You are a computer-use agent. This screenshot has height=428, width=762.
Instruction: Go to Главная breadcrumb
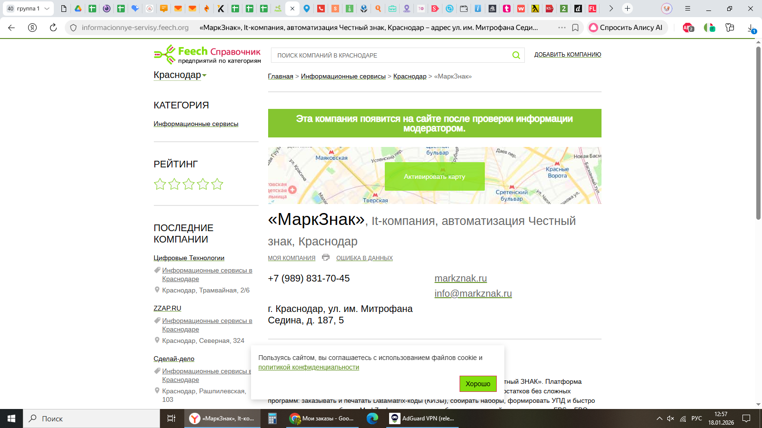(281, 76)
